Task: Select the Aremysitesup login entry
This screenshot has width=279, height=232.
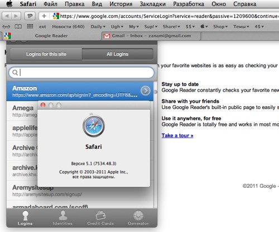Action: click(x=80, y=191)
